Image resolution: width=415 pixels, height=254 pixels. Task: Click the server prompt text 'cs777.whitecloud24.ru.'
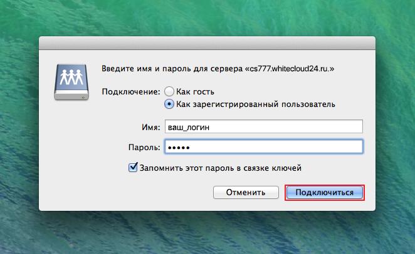coord(289,69)
